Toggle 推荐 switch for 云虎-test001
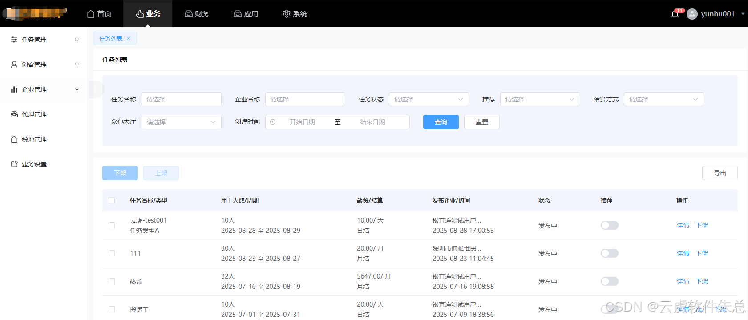 point(609,225)
